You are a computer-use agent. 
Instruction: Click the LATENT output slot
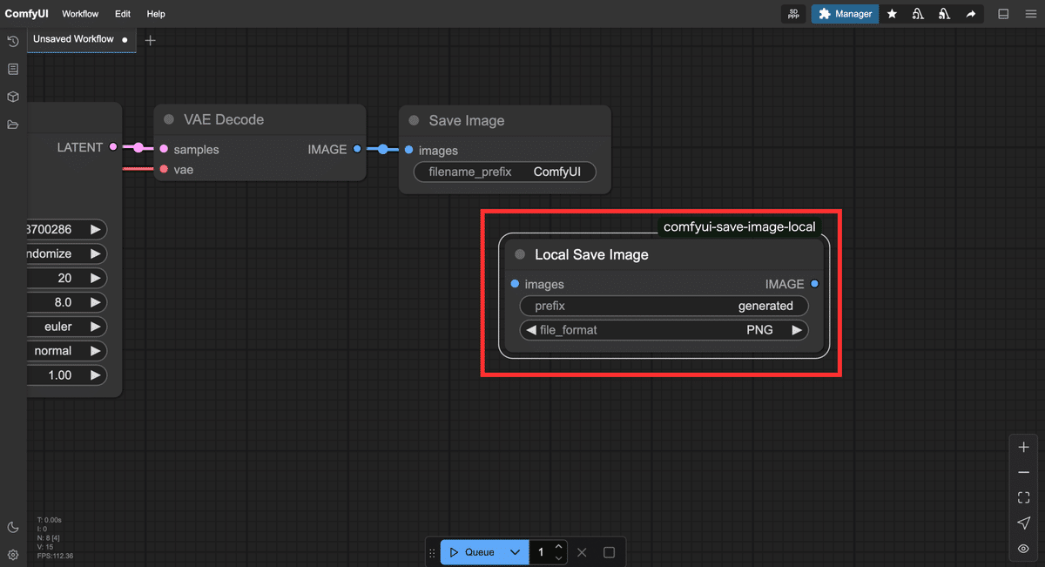click(x=113, y=147)
